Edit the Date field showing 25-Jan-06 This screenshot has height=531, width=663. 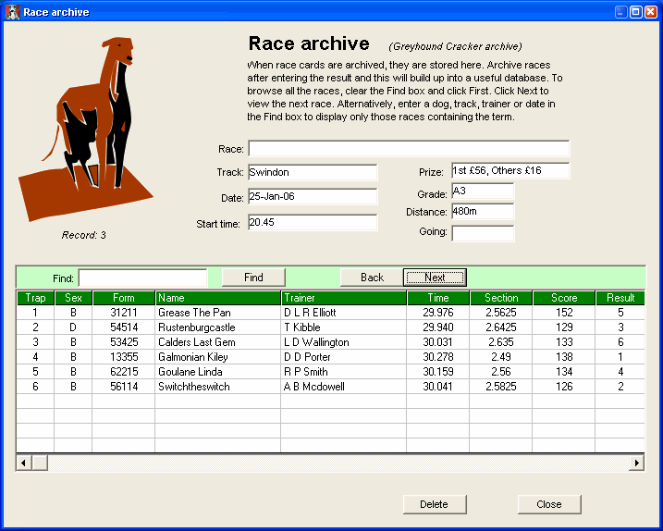click(312, 197)
